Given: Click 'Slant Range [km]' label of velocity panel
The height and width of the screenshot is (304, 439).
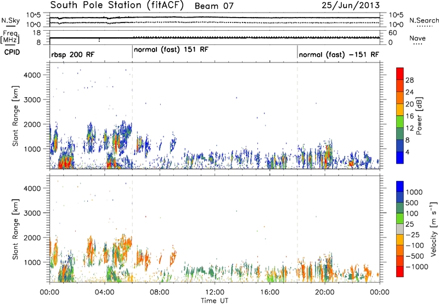Looking at the screenshot, I should click(x=15, y=229).
